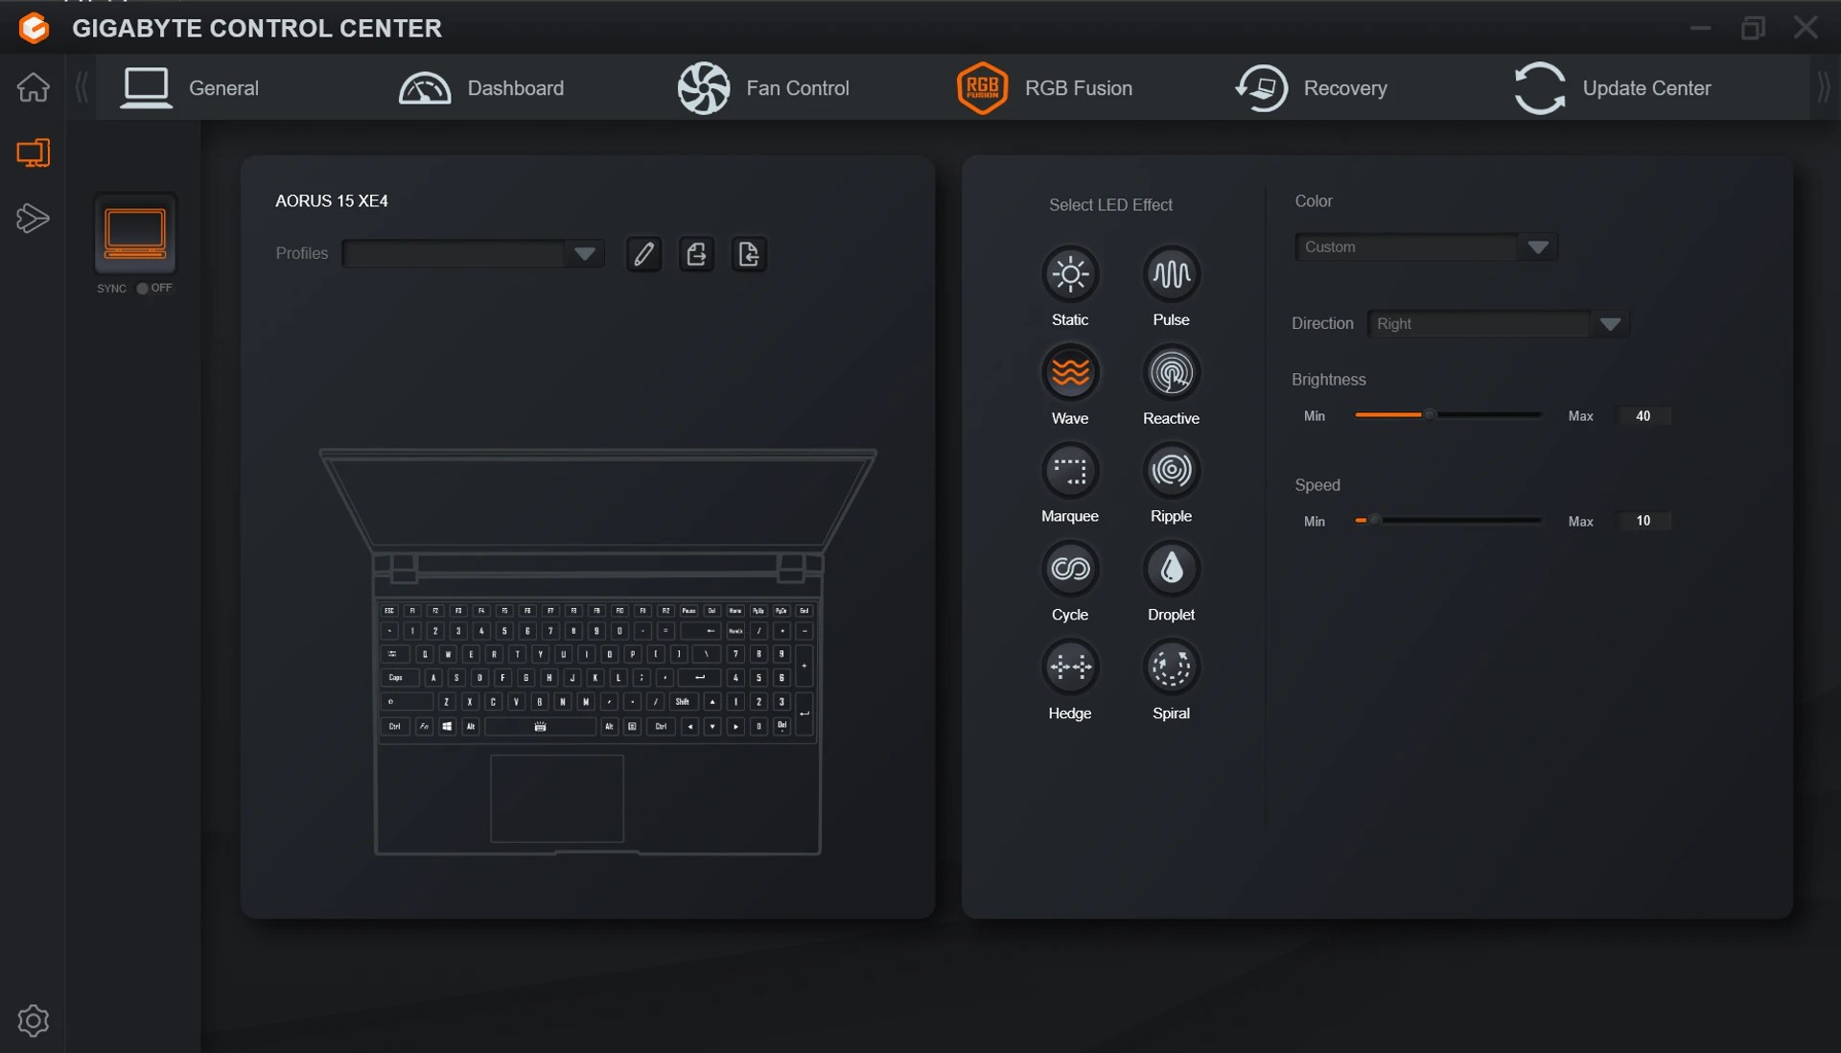
Task: Open the Profiles selection dropdown
Action: pyautogui.click(x=585, y=253)
